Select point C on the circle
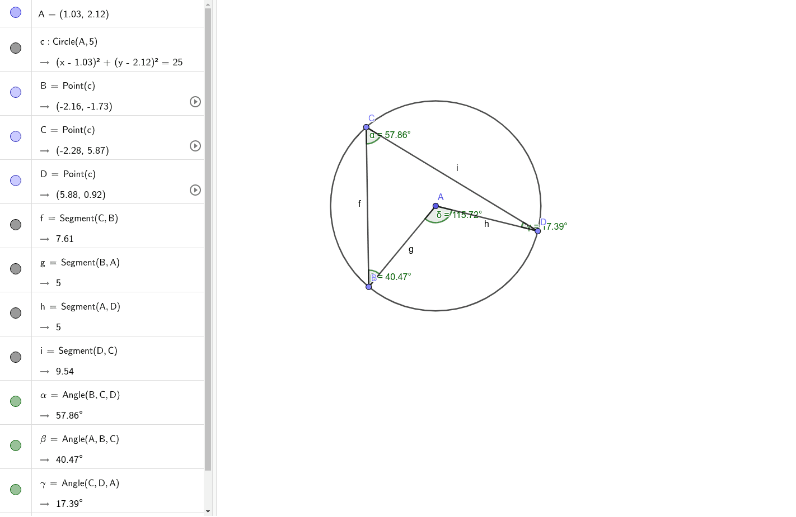Screen dimensions: 796x517 366,127
